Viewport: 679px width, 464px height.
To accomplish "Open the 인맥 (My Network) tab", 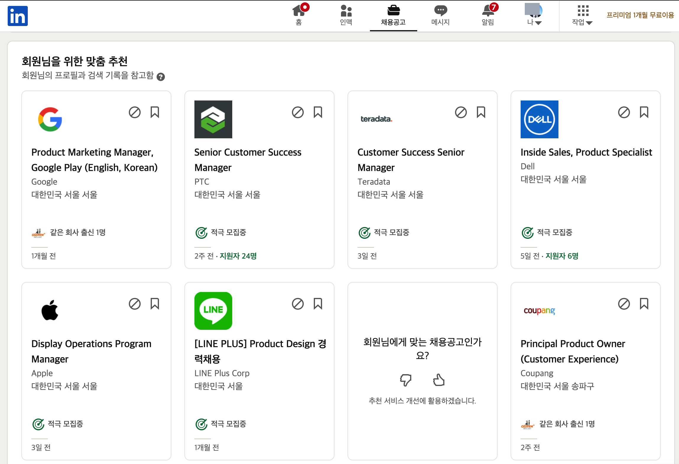I will point(346,15).
